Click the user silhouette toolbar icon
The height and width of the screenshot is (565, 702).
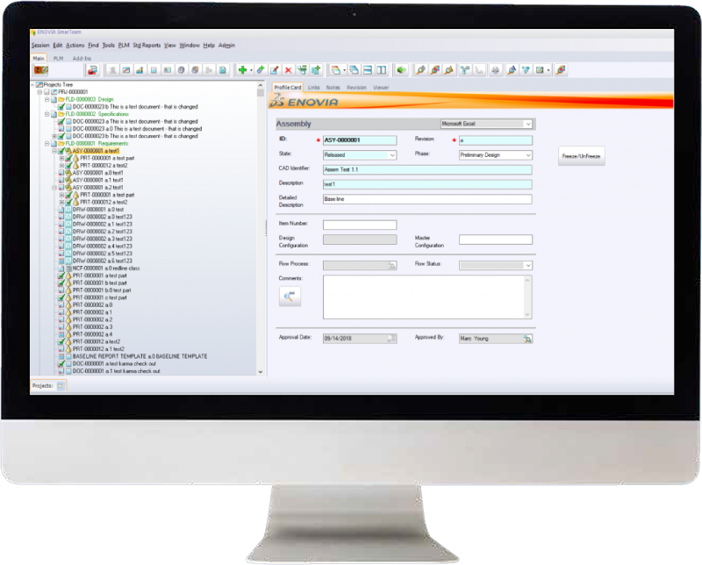[113, 70]
